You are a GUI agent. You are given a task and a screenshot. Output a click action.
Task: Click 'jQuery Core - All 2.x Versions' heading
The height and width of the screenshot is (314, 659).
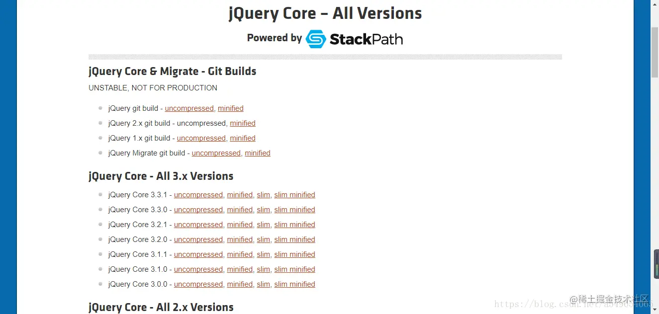pyautogui.click(x=161, y=307)
